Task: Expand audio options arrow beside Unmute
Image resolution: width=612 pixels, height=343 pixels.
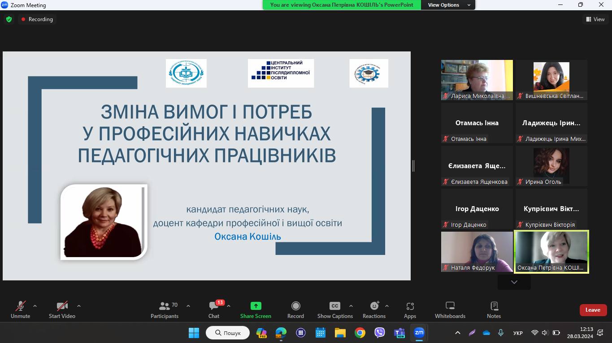Action: [35, 306]
